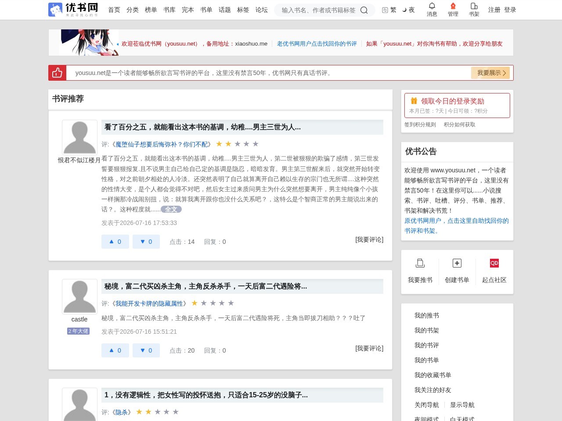Viewport: 562px width, 421px height.
Task: Click the 2年大佬 badge
Action: tap(79, 331)
